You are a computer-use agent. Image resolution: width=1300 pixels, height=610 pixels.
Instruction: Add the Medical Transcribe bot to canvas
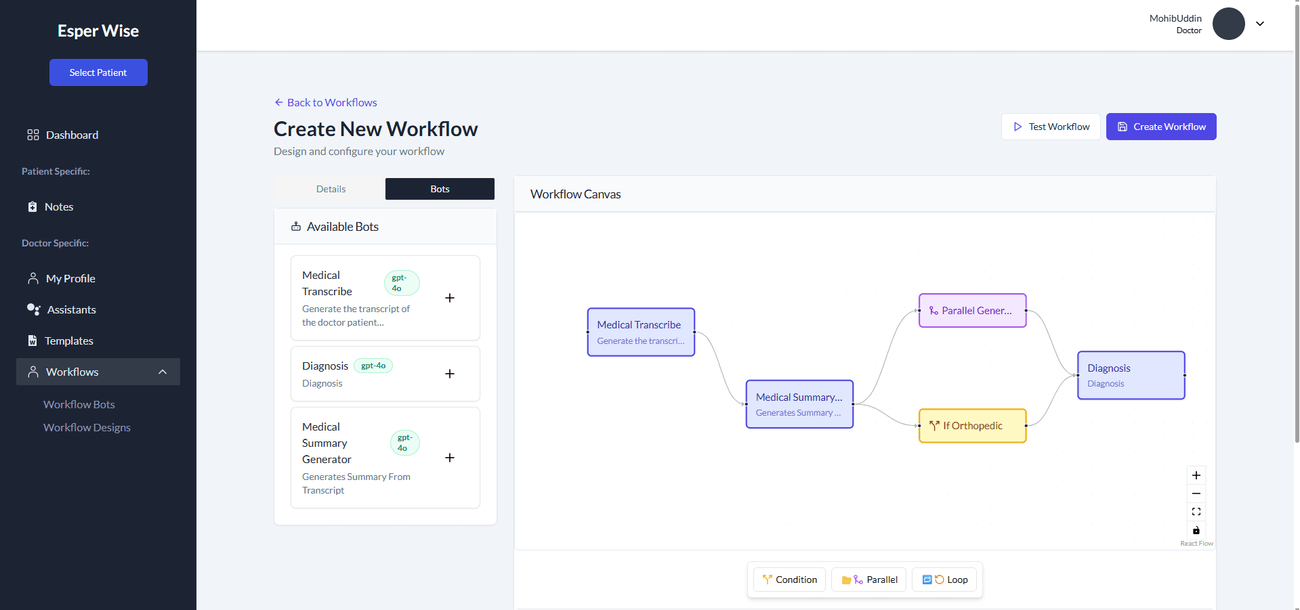click(x=449, y=298)
